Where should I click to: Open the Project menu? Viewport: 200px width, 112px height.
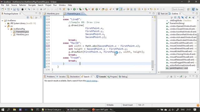click(48, 5)
